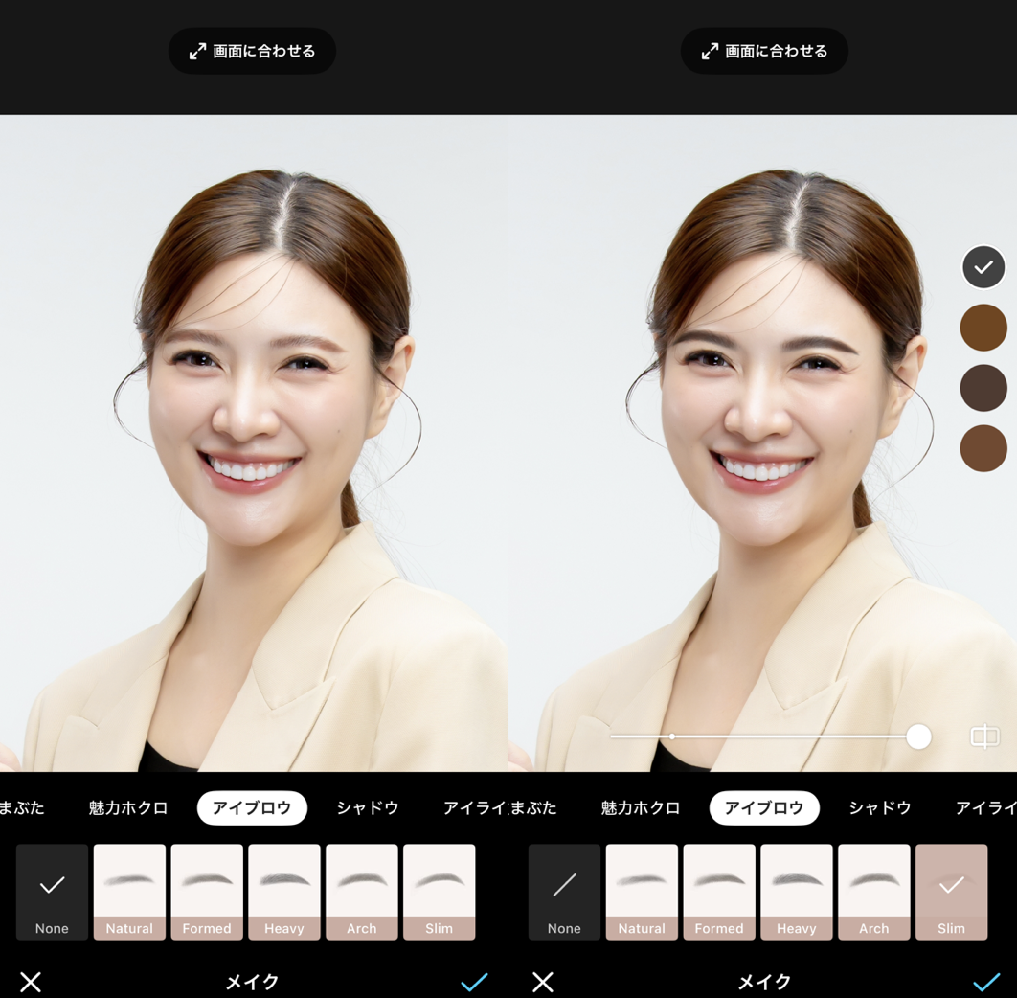Select the checked None eyebrow tile

click(x=52, y=892)
